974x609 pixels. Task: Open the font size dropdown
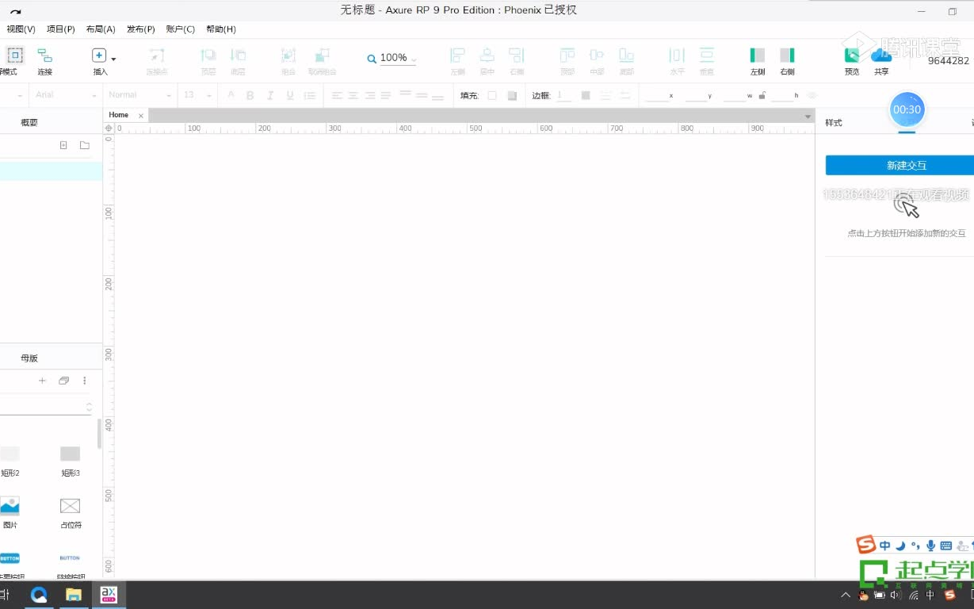tap(196, 94)
